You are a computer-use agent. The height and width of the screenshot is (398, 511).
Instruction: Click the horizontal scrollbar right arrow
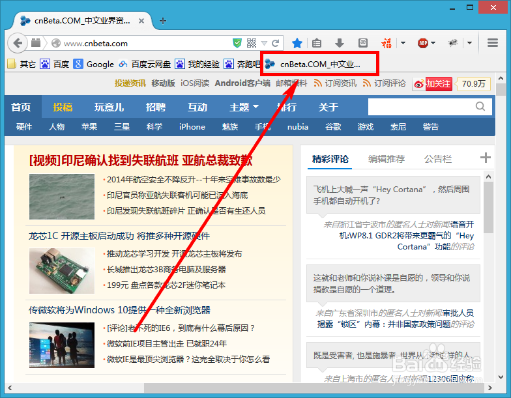click(x=490, y=388)
